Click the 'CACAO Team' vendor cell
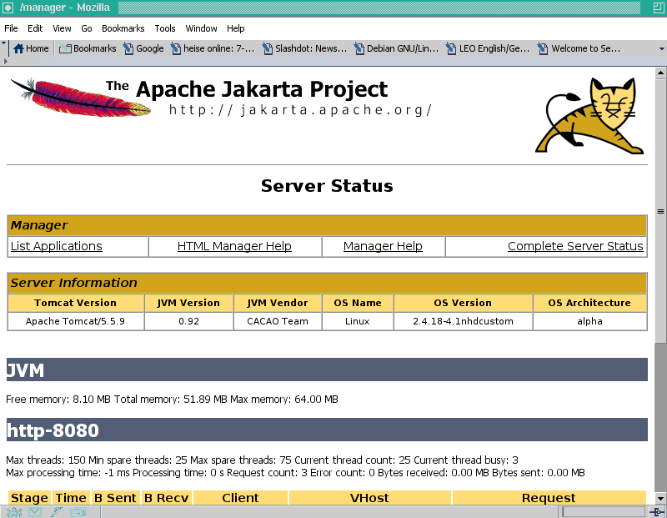 coord(278,321)
